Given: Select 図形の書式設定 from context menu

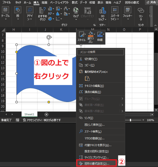Looking at the screenshot, I should pos(97,164).
